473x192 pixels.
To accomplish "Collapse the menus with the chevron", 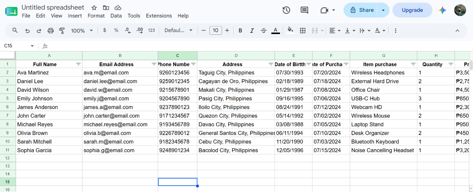I will 457,30.
